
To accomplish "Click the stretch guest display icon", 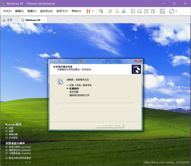I will point(172,11).
